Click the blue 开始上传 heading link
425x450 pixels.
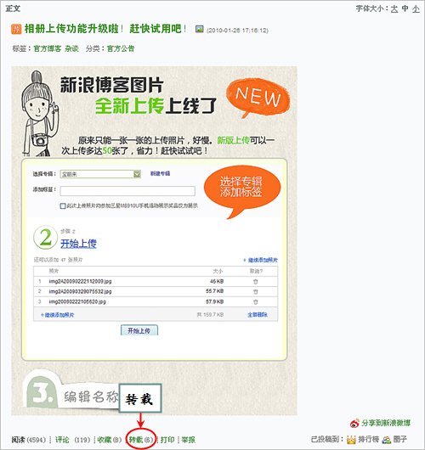78,244
